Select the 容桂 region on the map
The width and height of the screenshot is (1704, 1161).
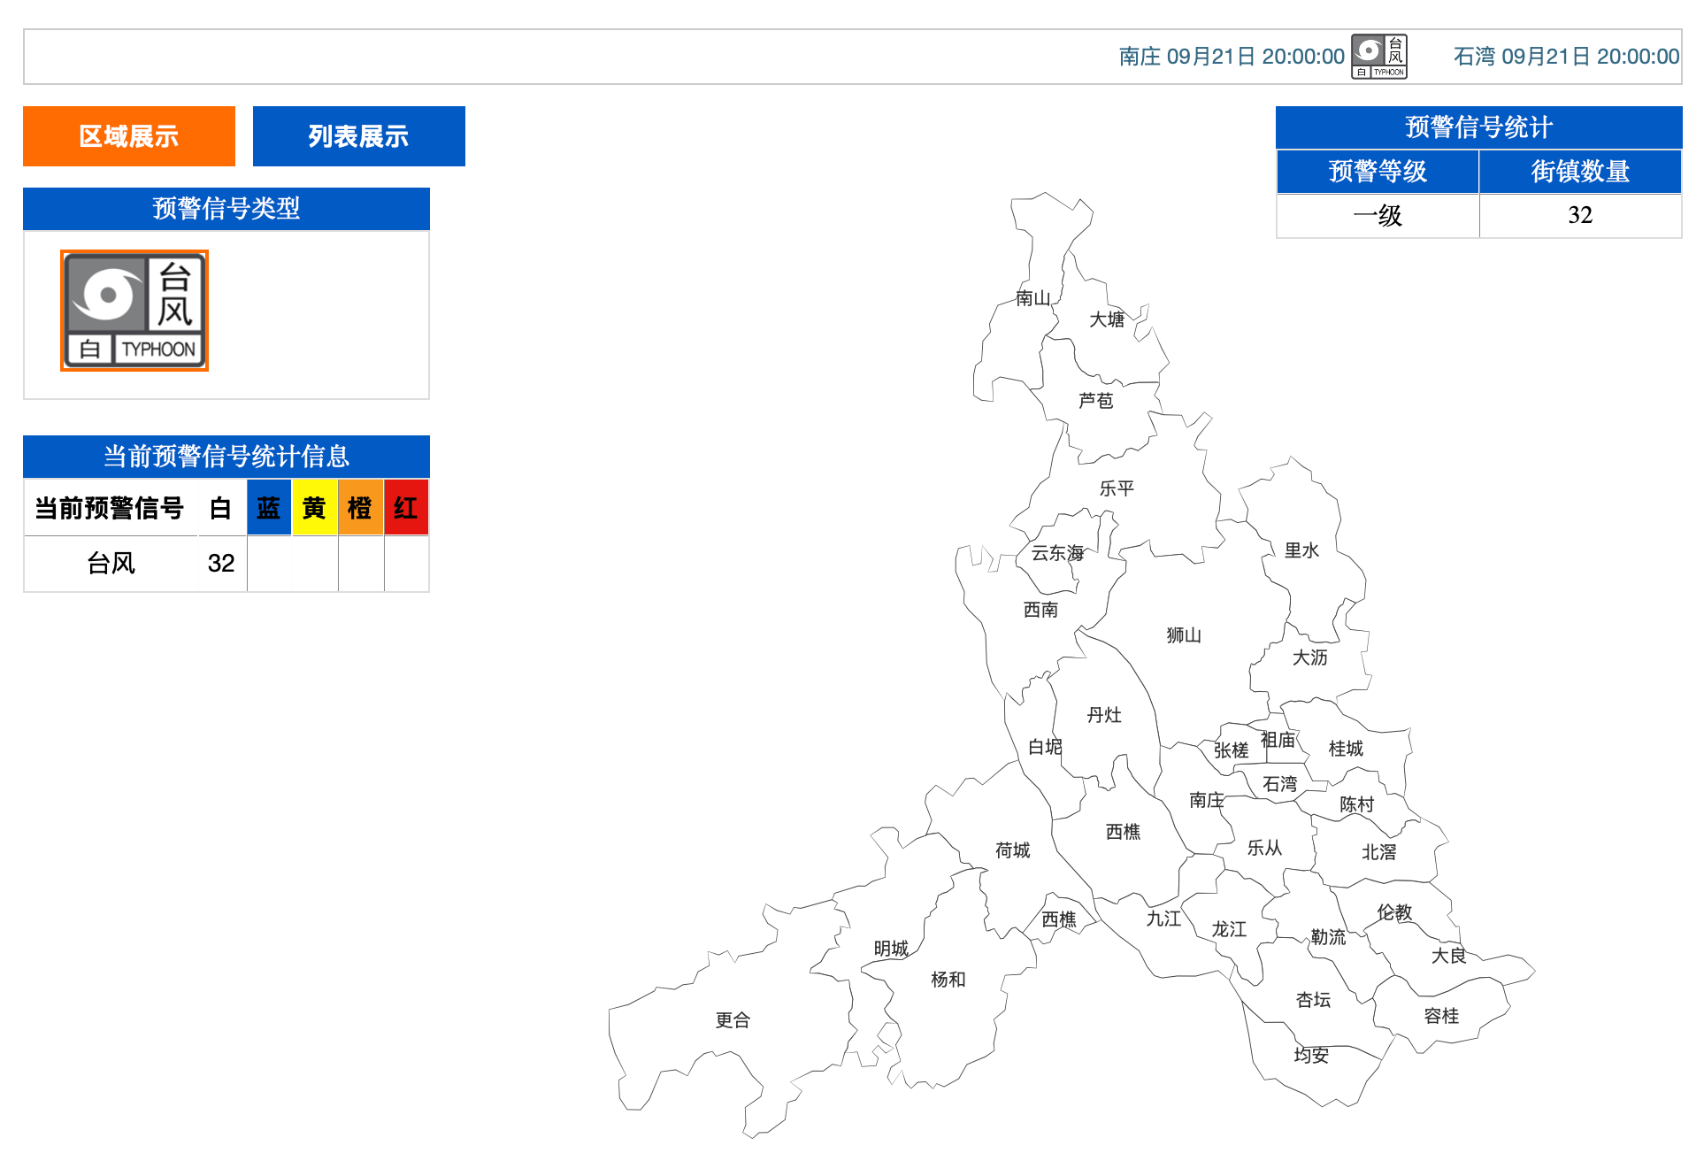point(1441,1016)
